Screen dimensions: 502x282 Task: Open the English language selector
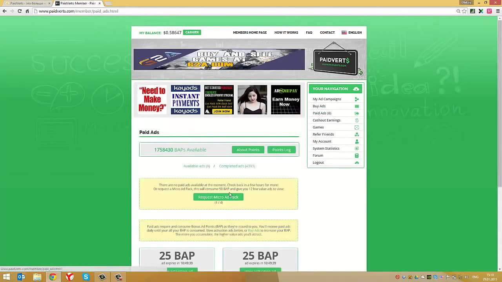pos(352,33)
